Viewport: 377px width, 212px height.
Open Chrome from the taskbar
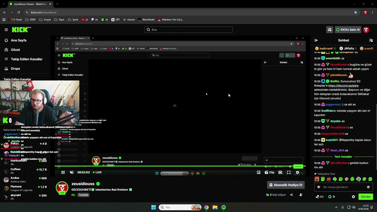coord(206,207)
